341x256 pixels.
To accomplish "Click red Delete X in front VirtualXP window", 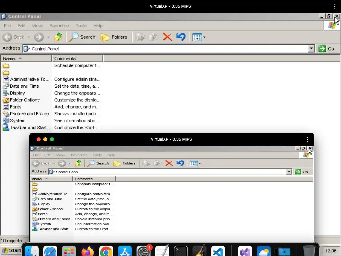I will pos(169,163).
